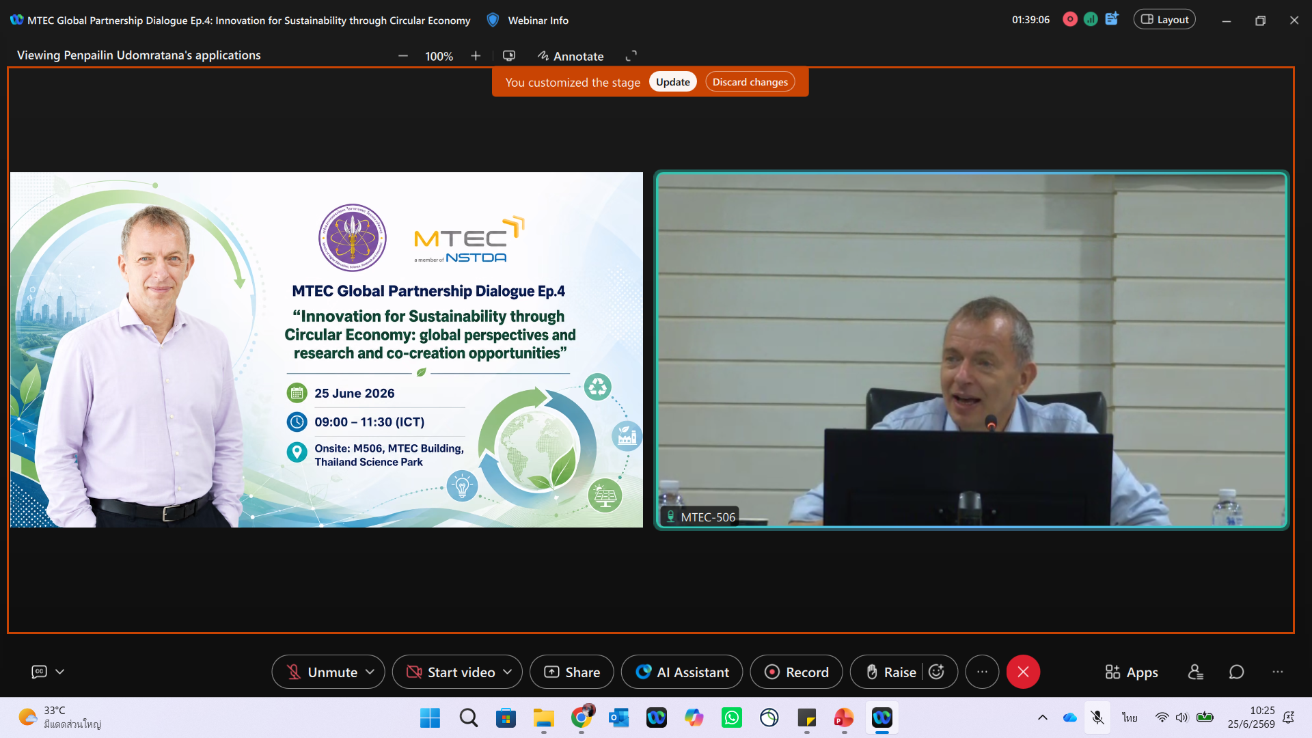Expand closed caption options arrow

60,672
